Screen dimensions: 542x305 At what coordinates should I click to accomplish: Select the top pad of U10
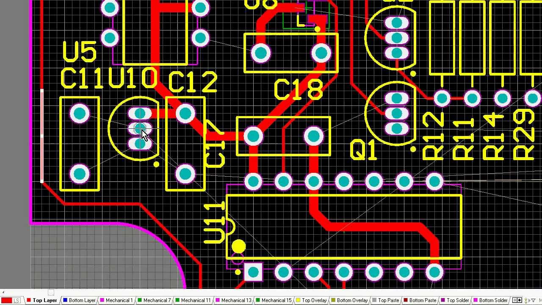tap(139, 114)
